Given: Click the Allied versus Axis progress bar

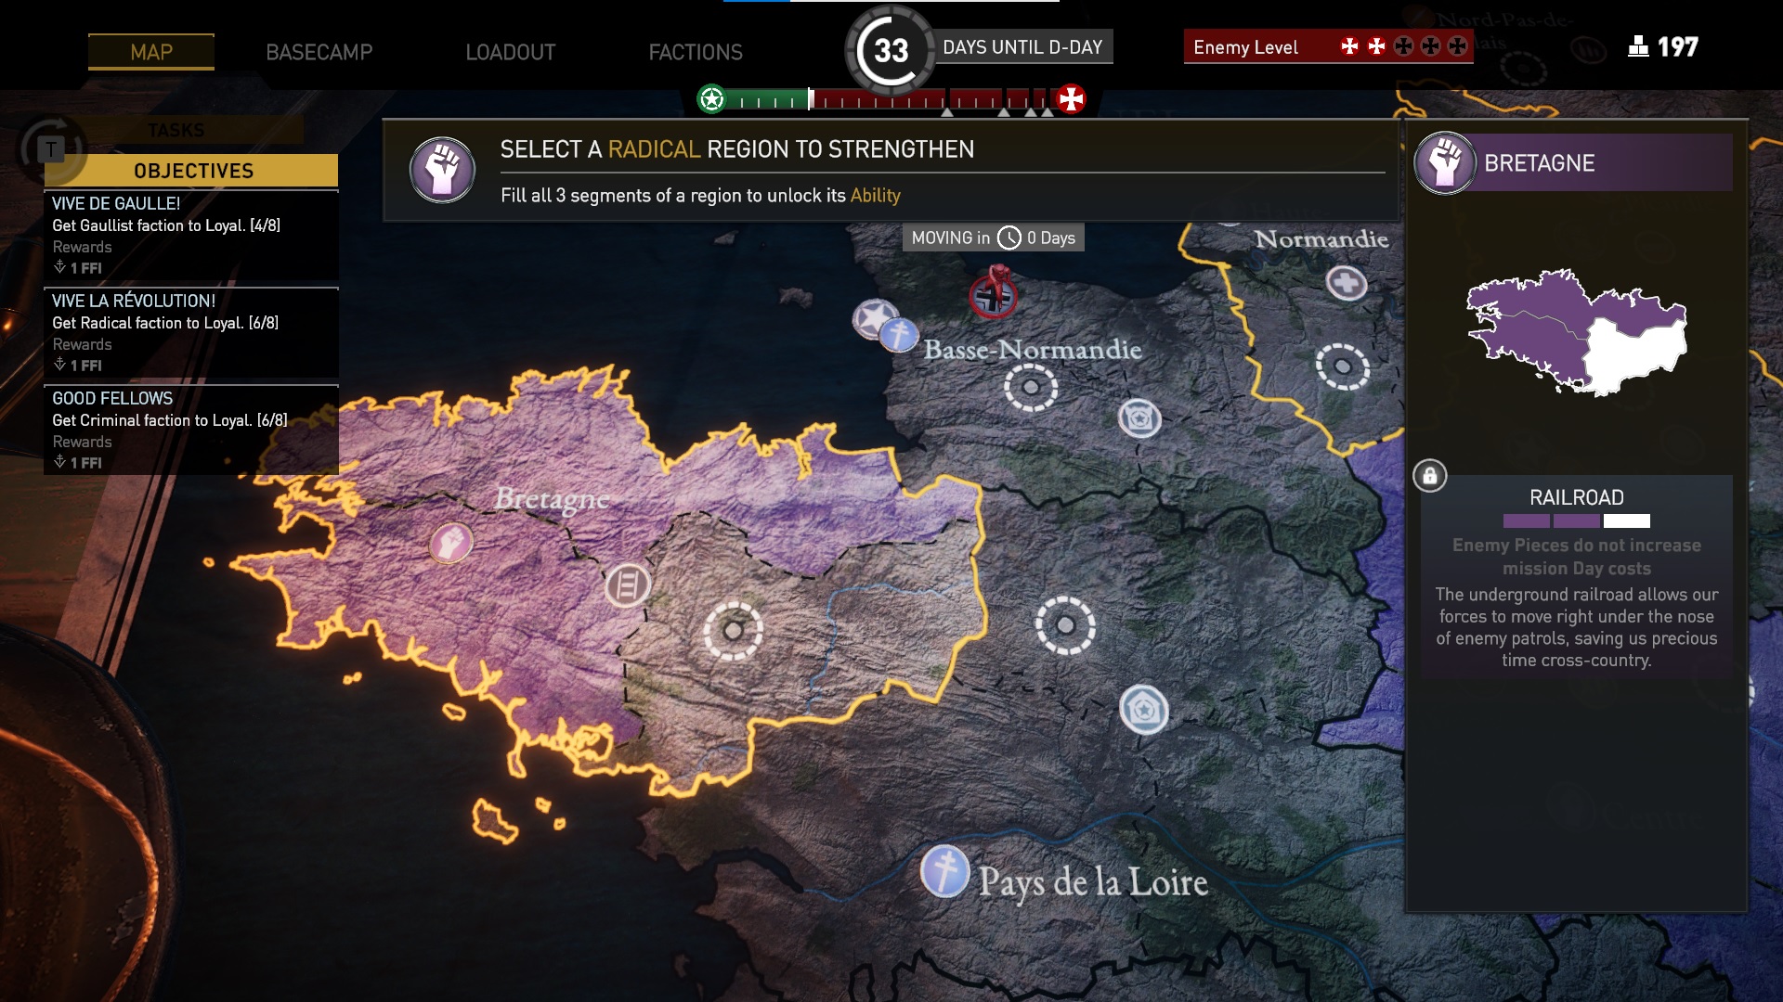Looking at the screenshot, I should point(891,99).
